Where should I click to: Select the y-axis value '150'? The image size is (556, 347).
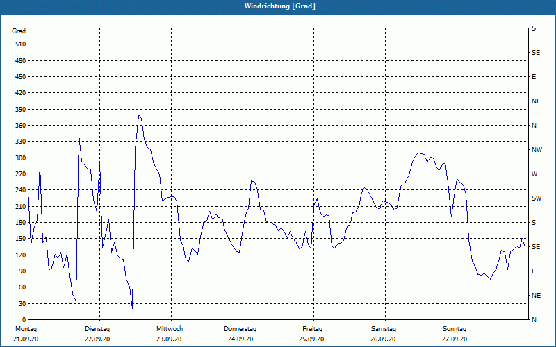pos(21,239)
